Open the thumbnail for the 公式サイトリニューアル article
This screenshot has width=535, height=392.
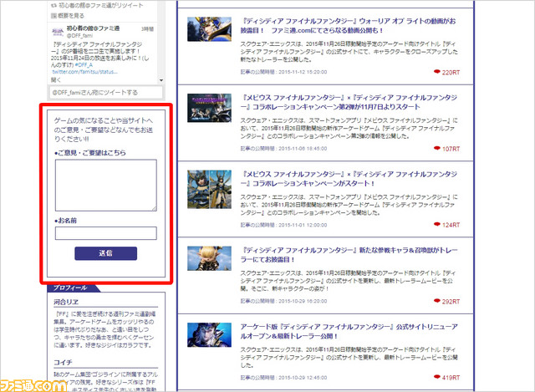click(209, 335)
